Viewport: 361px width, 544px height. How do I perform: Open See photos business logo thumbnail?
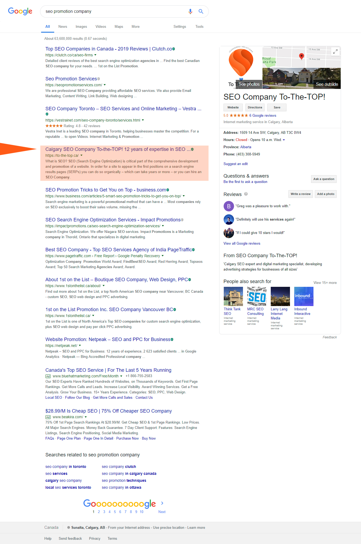(x=241, y=68)
